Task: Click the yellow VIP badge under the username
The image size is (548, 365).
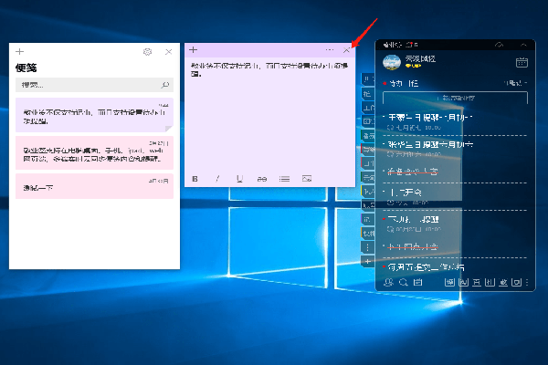Action: [413, 66]
